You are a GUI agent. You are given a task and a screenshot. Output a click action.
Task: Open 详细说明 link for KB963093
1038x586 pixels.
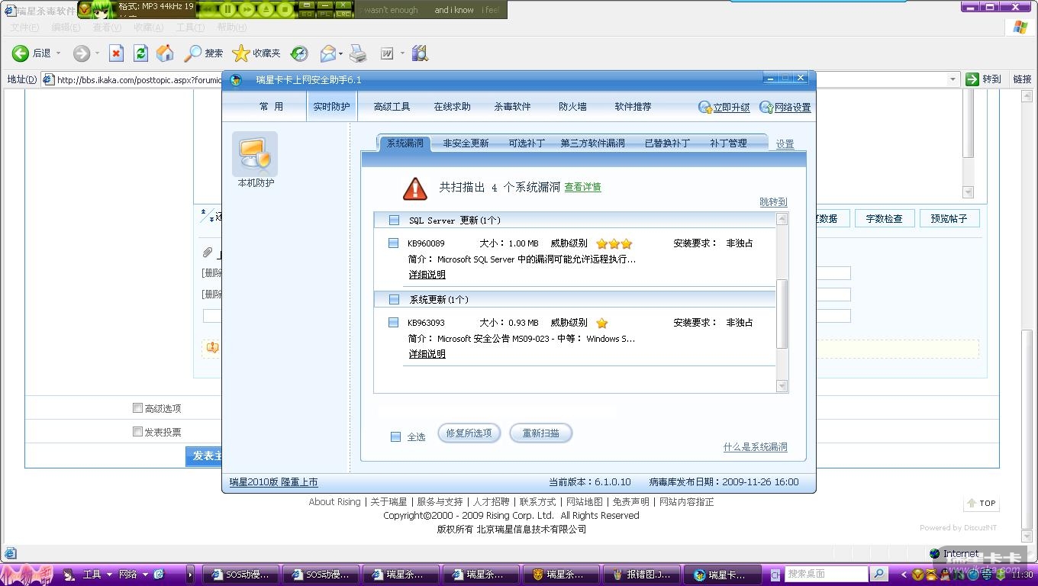pos(427,354)
